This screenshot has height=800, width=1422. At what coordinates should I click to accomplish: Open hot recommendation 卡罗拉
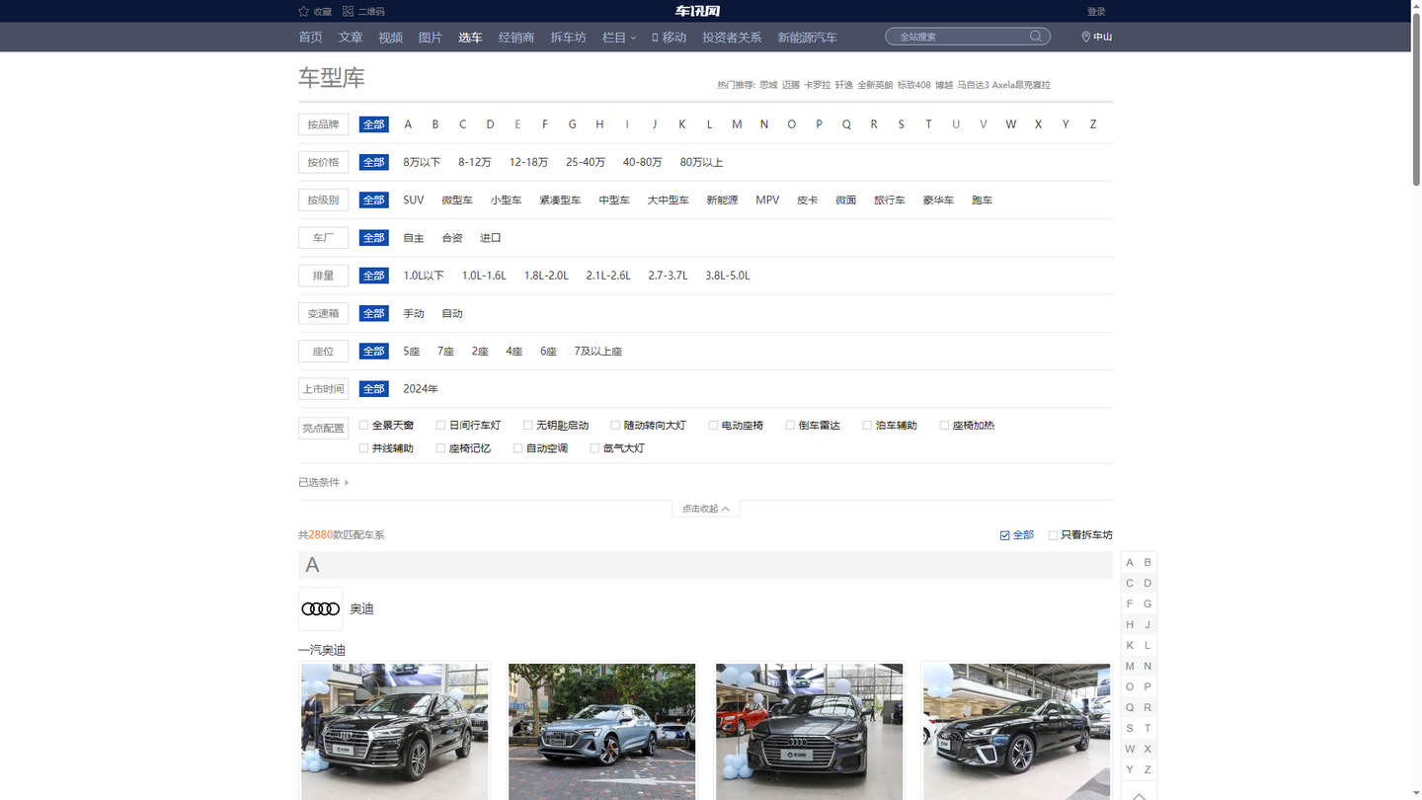[x=818, y=85]
